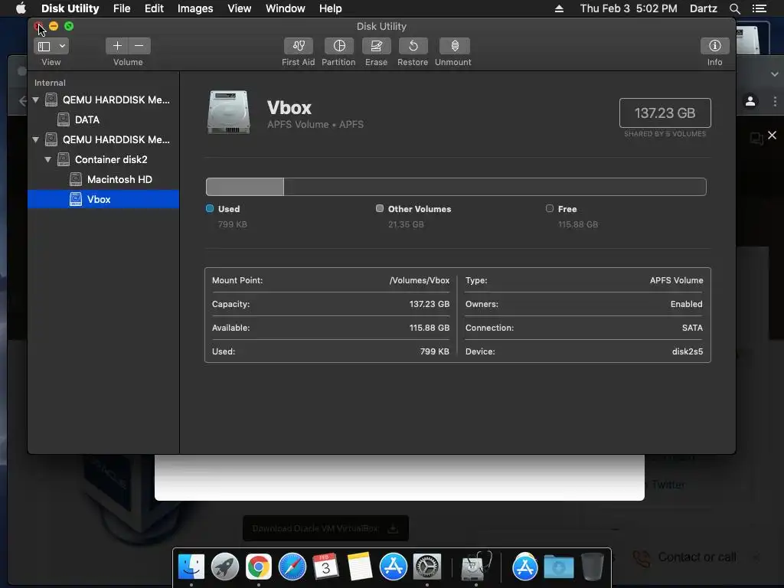Screen dimensions: 784x588
Task: Open Calendar from the Dock
Action: tap(325, 567)
